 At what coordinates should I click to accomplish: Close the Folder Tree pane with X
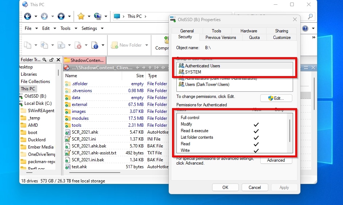pos(58,60)
